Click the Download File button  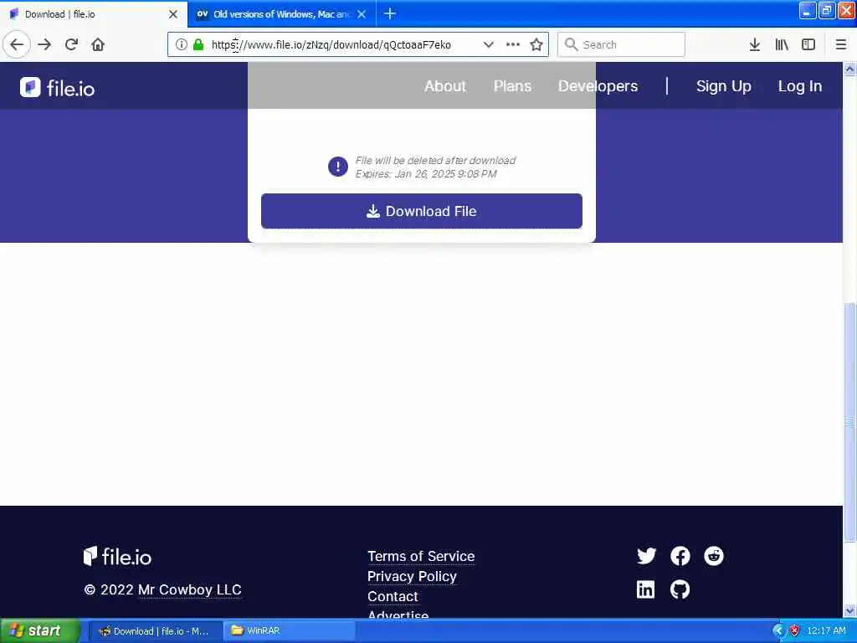click(x=422, y=211)
